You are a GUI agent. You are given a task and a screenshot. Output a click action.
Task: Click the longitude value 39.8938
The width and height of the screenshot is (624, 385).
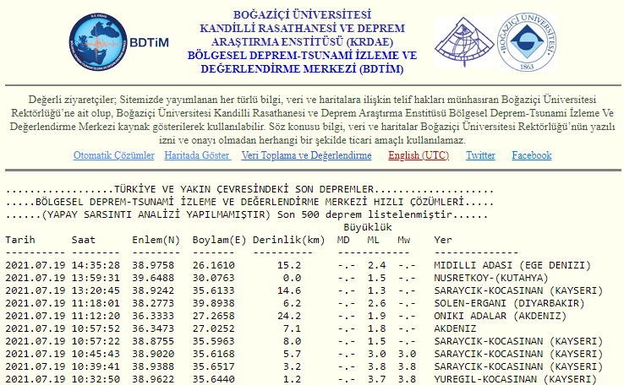214,304
